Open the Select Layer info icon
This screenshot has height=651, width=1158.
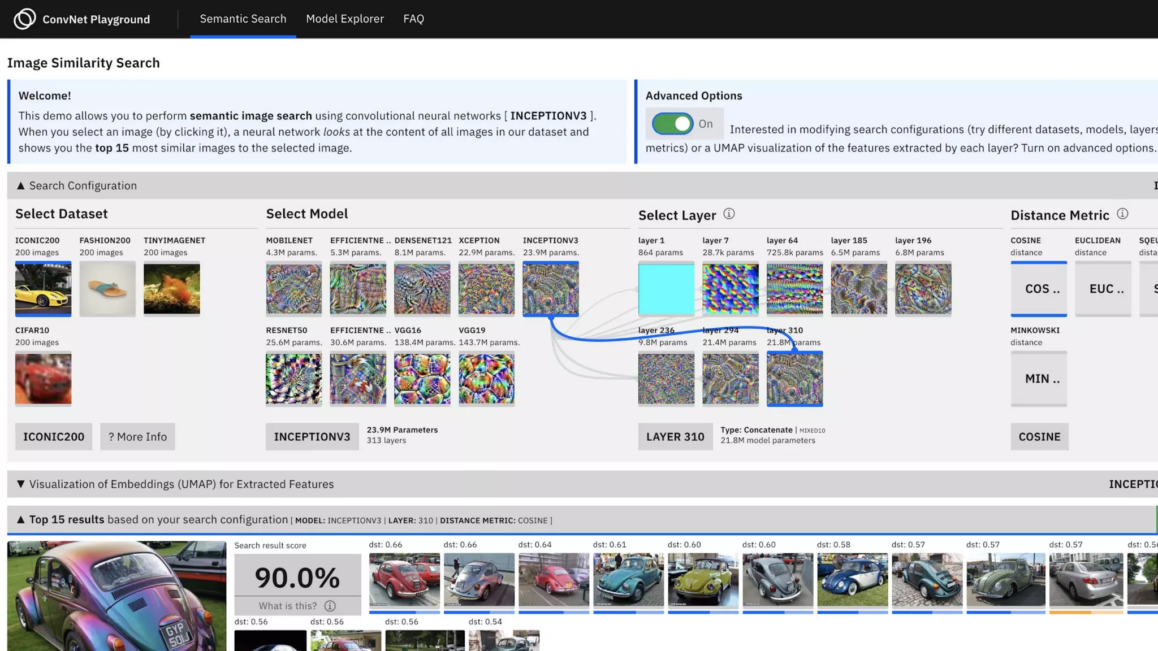pyautogui.click(x=729, y=214)
